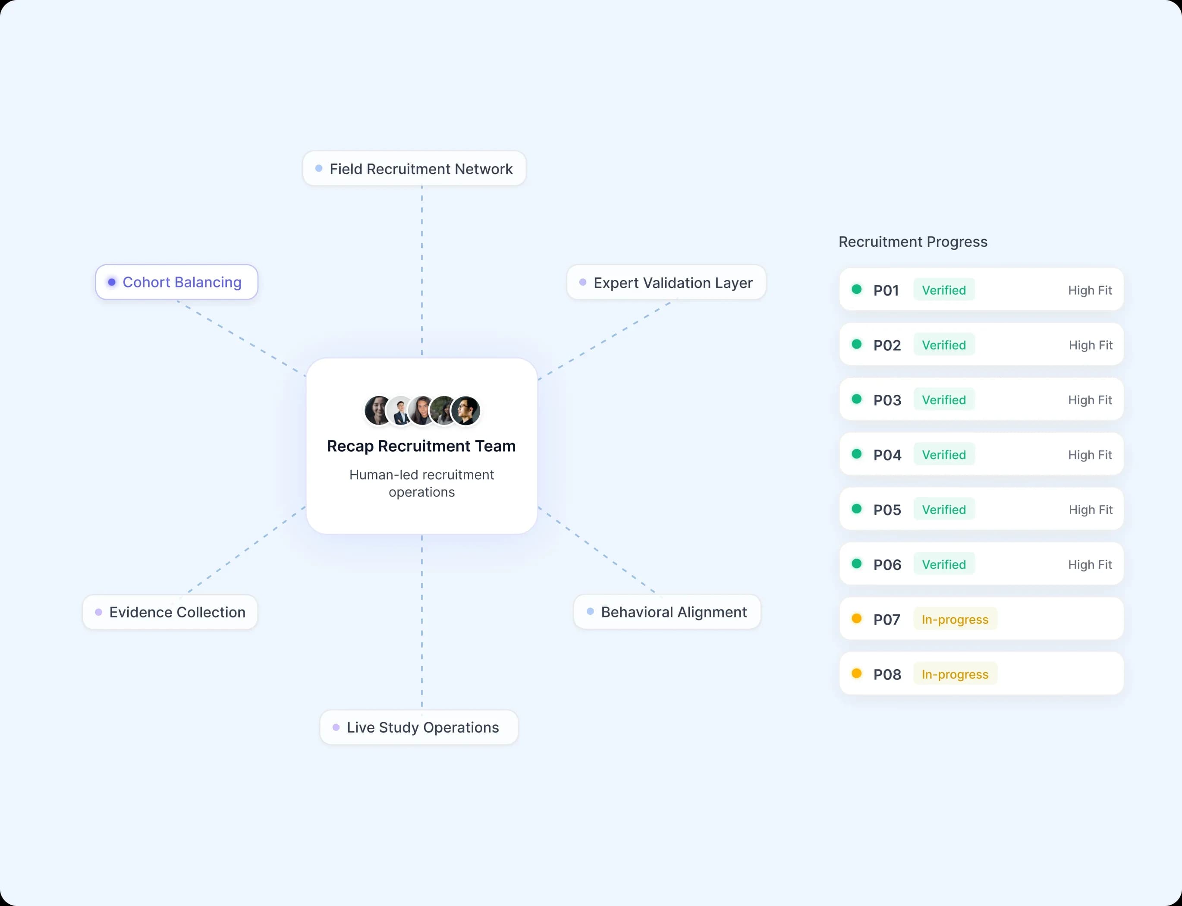Select the Evidence Collection node
Viewport: 1182px width, 906px height.
click(x=170, y=612)
